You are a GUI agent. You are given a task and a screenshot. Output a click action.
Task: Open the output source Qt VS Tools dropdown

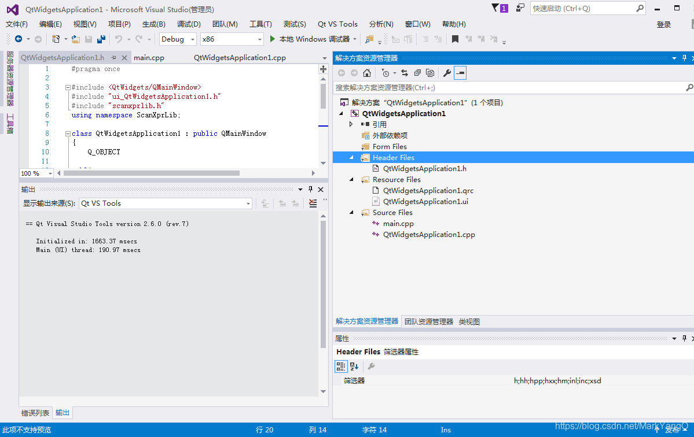tap(248, 203)
